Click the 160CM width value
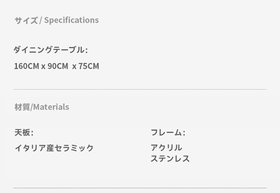The height and width of the screenshot is (193, 280). click(x=27, y=66)
